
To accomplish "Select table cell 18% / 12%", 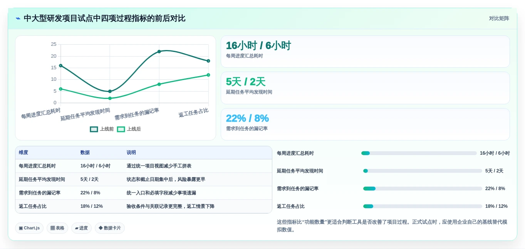I will (92, 206).
